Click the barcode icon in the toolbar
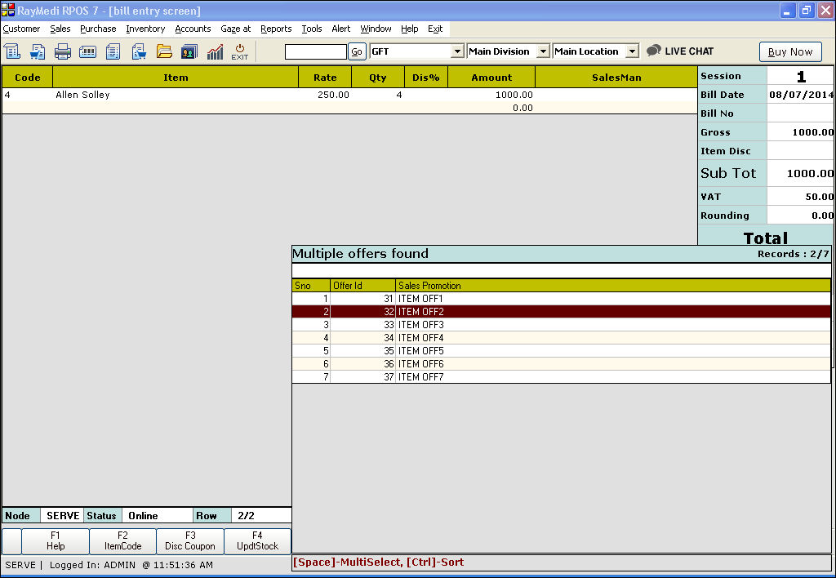 (87, 51)
